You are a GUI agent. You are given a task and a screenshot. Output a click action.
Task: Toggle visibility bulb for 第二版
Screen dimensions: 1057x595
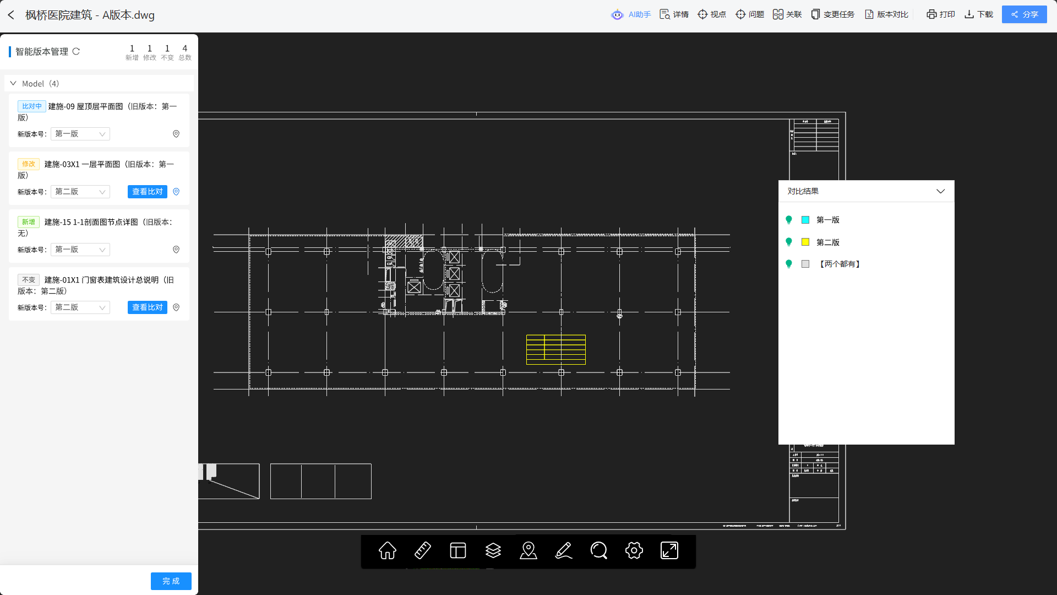pos(789,242)
